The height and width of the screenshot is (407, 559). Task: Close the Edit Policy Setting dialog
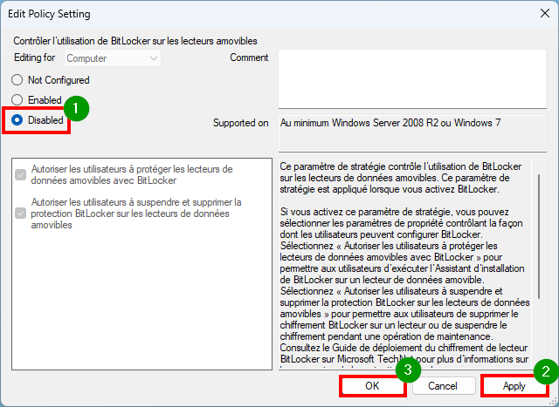pos(545,14)
